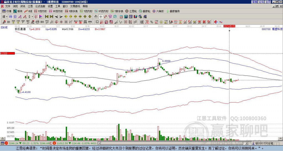Open the 公式选股 menu
The width and height of the screenshot is (283, 151).
tap(40, 6)
